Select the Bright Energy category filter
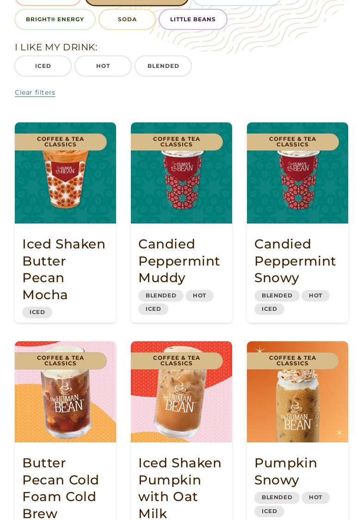The height and width of the screenshot is (520, 363). [55, 19]
